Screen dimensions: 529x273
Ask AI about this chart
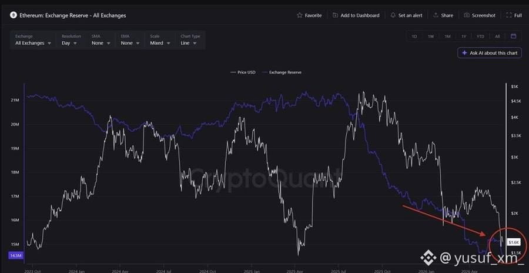490,53
